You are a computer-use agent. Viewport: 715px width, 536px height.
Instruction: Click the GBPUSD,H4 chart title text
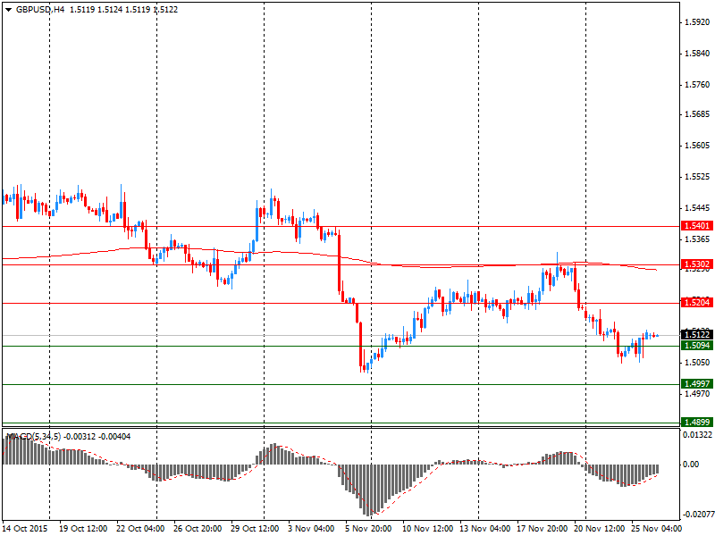[40, 10]
